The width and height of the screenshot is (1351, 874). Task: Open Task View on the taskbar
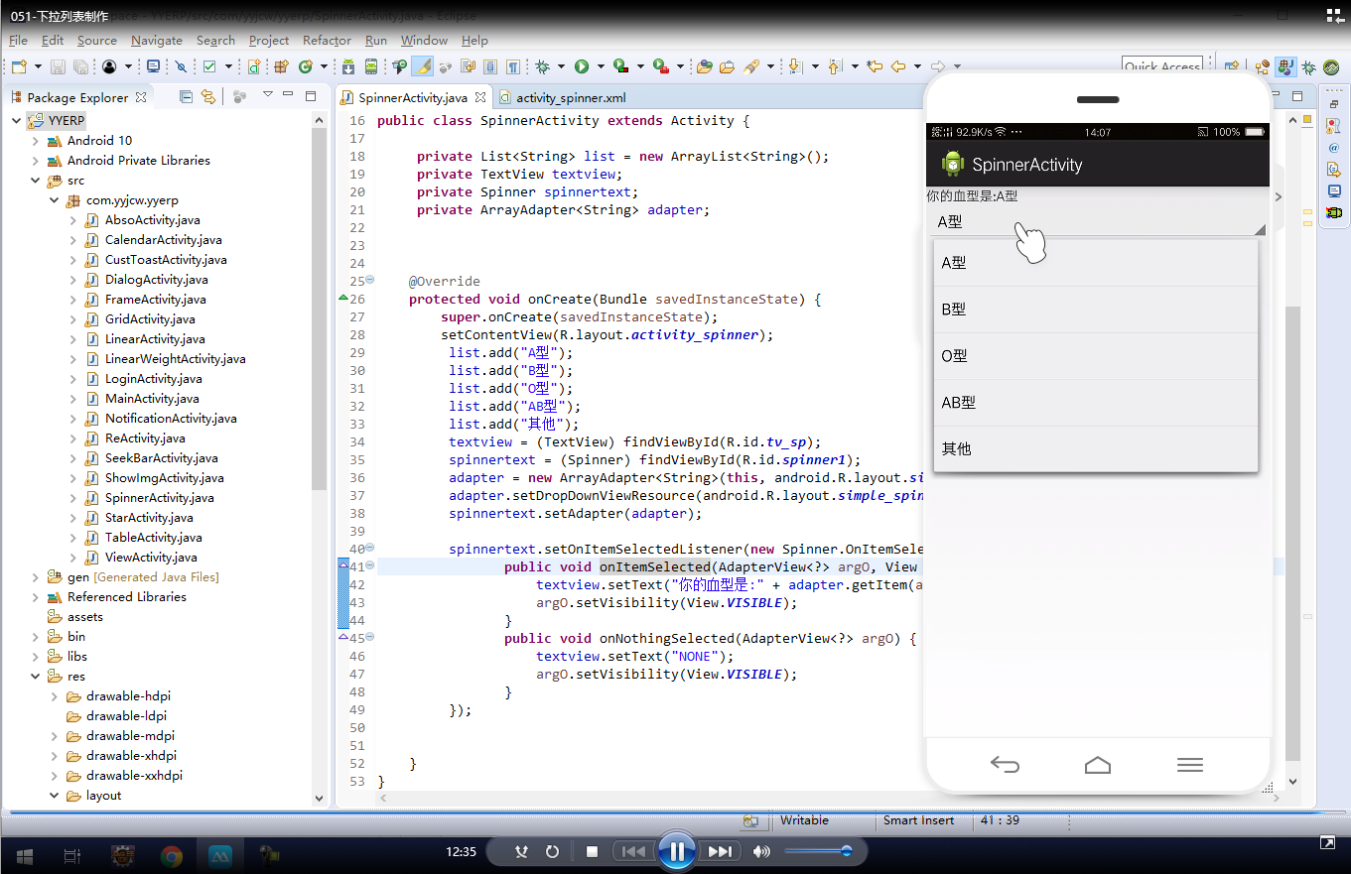click(71, 854)
